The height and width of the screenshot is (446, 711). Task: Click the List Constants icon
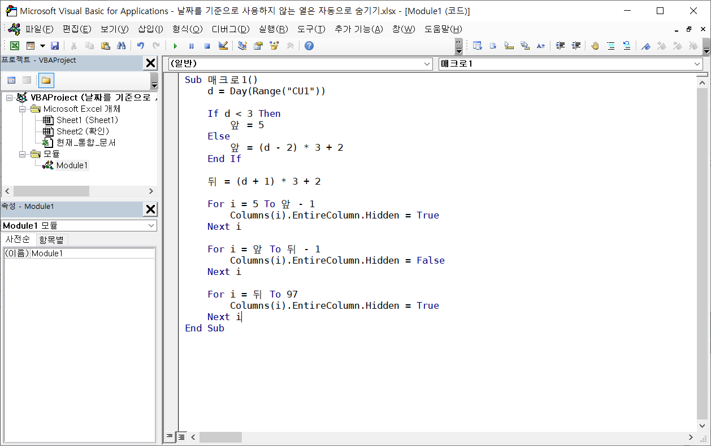(x=493, y=46)
